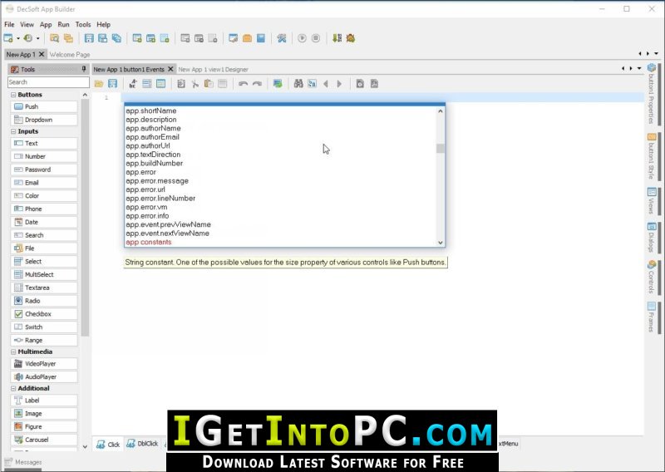Select the Push button control
This screenshot has width=665, height=472.
(x=44, y=106)
